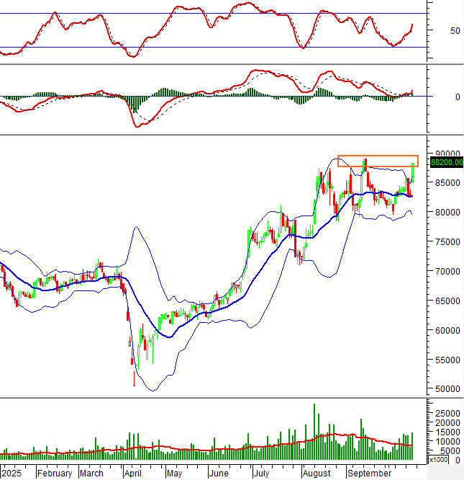Select the orange resistance zone rectangle

[x=378, y=161]
